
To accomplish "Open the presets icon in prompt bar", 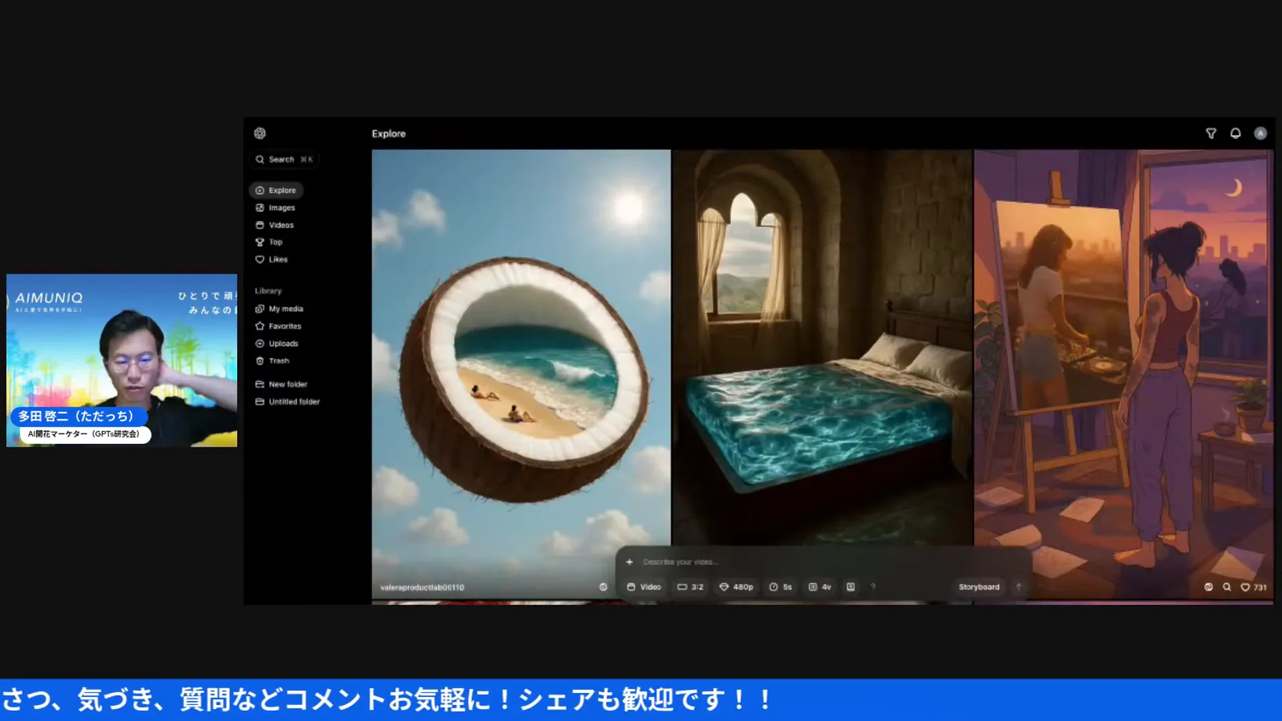I will [x=851, y=587].
